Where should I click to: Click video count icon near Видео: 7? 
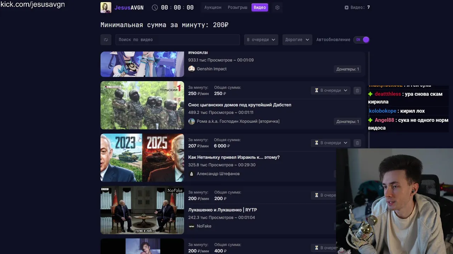click(346, 7)
